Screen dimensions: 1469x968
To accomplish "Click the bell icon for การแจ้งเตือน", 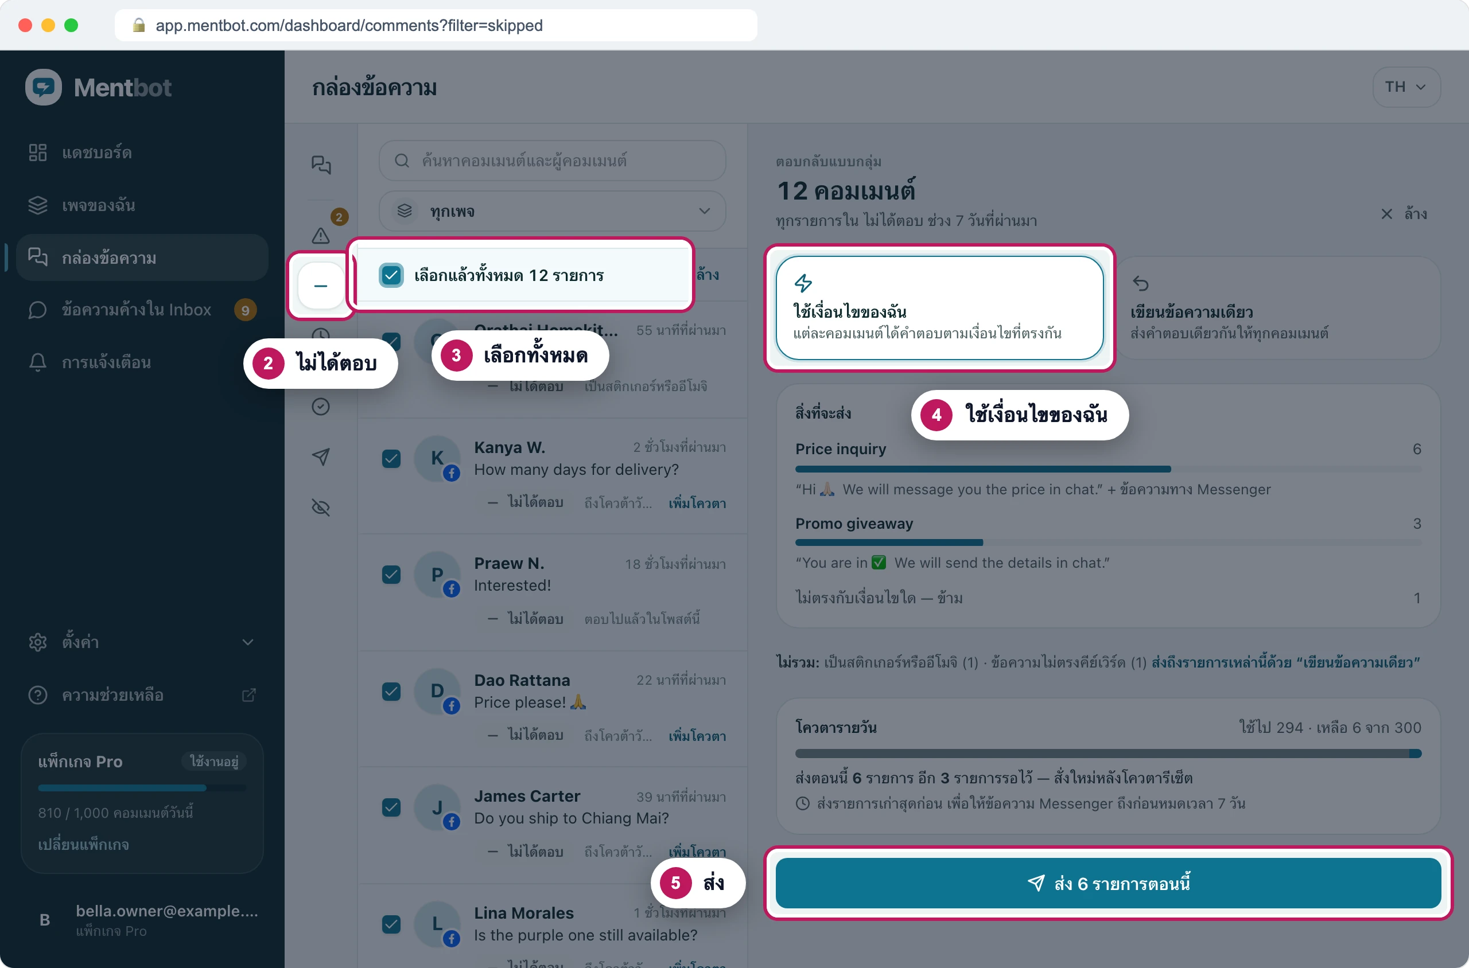I will (x=38, y=362).
